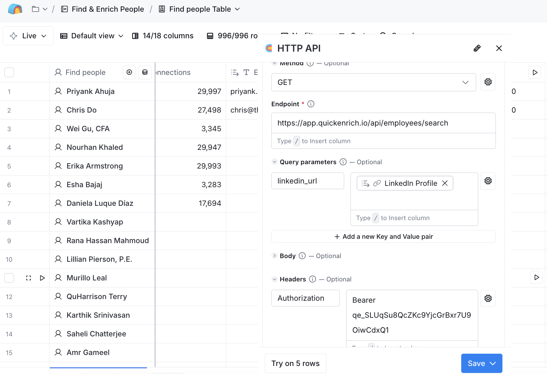The width and height of the screenshot is (547, 374).
Task: Collapse the Query parameters section
Action: [x=274, y=162]
